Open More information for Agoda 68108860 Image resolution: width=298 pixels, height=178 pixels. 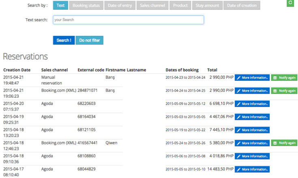tap(252, 156)
